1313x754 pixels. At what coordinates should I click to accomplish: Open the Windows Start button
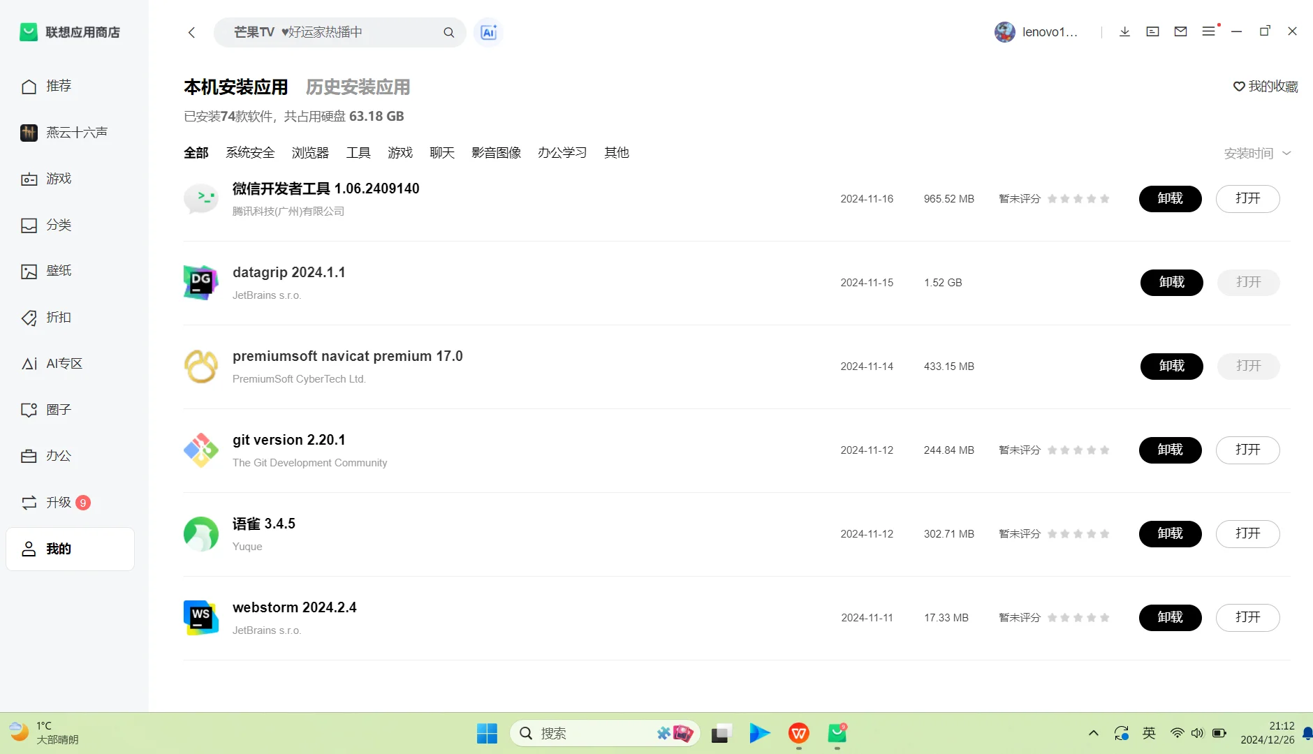tap(487, 734)
